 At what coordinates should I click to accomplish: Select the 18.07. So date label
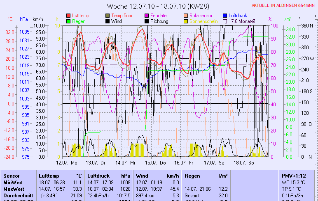tap(246, 163)
